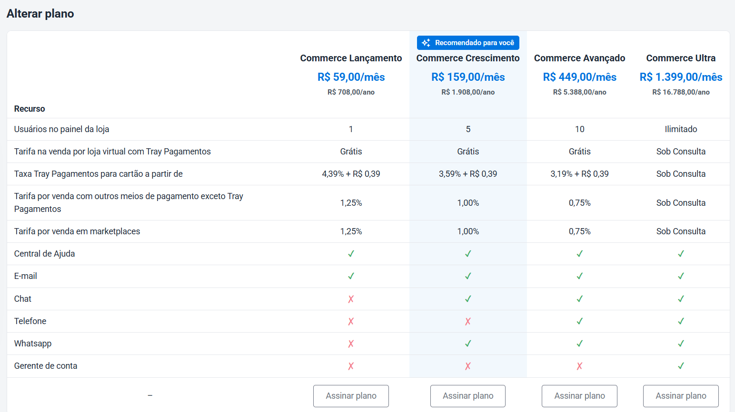This screenshot has width=735, height=412.
Task: Subscribe to the Commerce Avançado plan
Action: (x=579, y=396)
